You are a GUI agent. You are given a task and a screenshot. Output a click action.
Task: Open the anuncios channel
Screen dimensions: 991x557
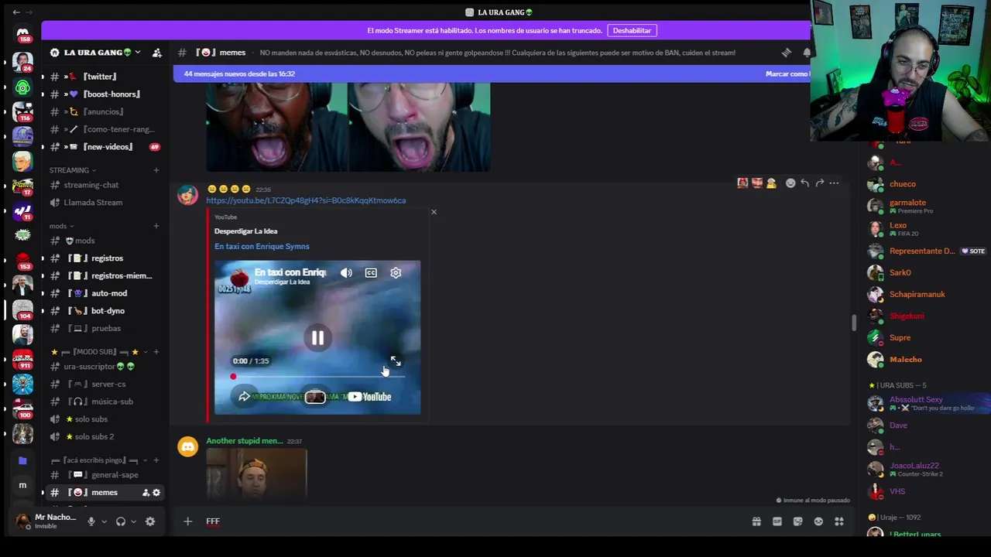tap(104, 111)
